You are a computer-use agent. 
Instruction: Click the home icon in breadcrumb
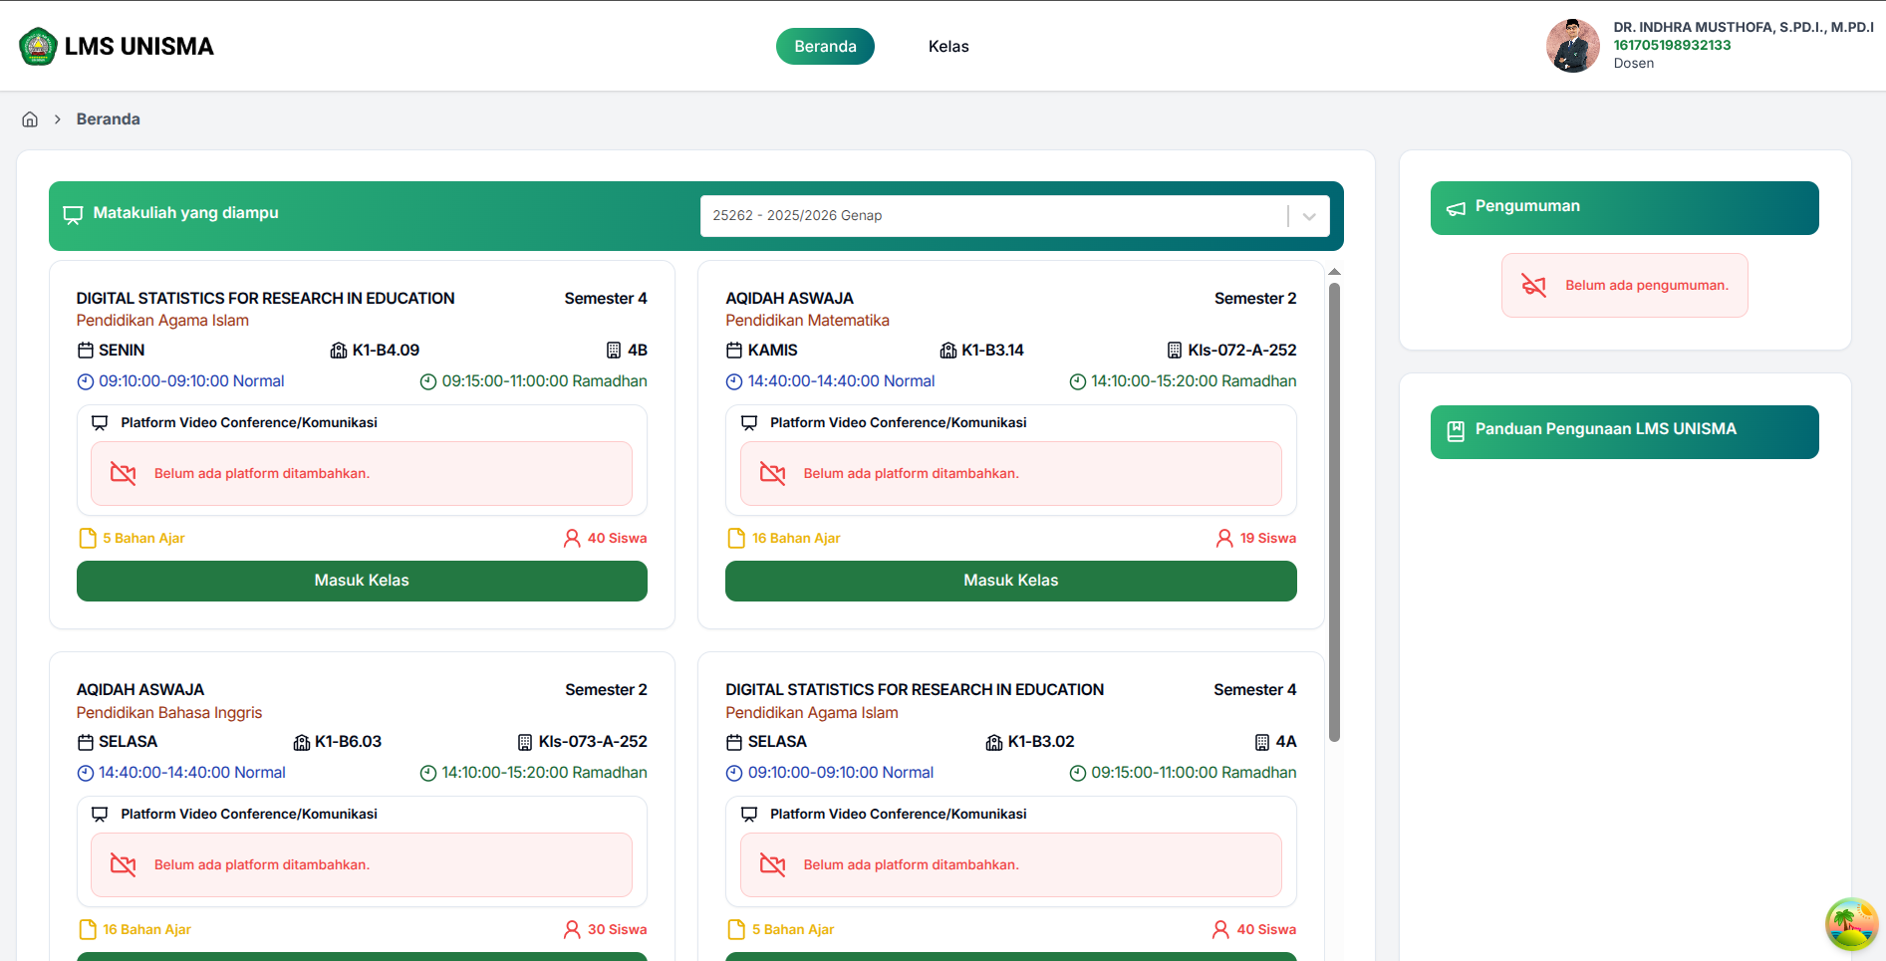[x=30, y=120]
